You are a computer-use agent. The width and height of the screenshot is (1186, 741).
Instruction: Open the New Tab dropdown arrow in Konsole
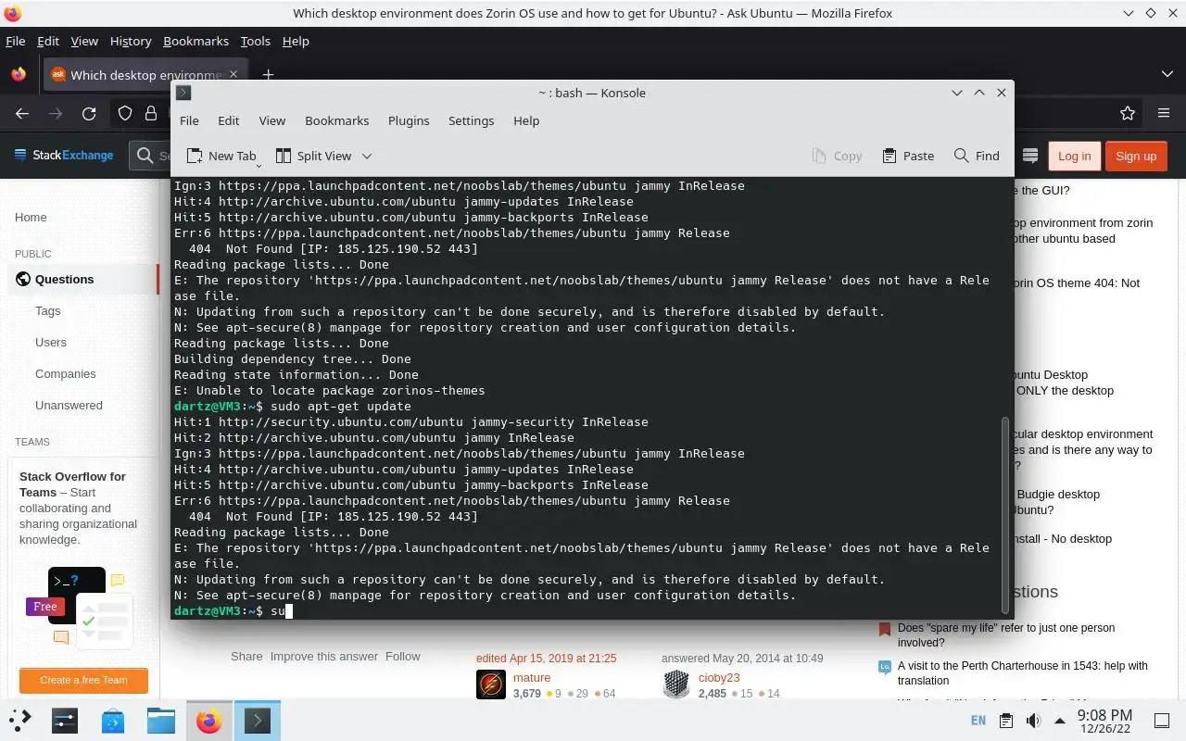point(259,165)
